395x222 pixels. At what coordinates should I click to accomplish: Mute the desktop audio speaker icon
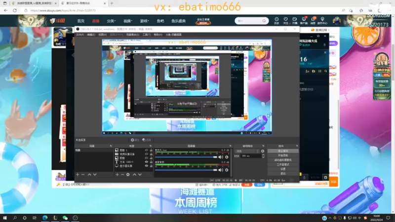click(221, 170)
